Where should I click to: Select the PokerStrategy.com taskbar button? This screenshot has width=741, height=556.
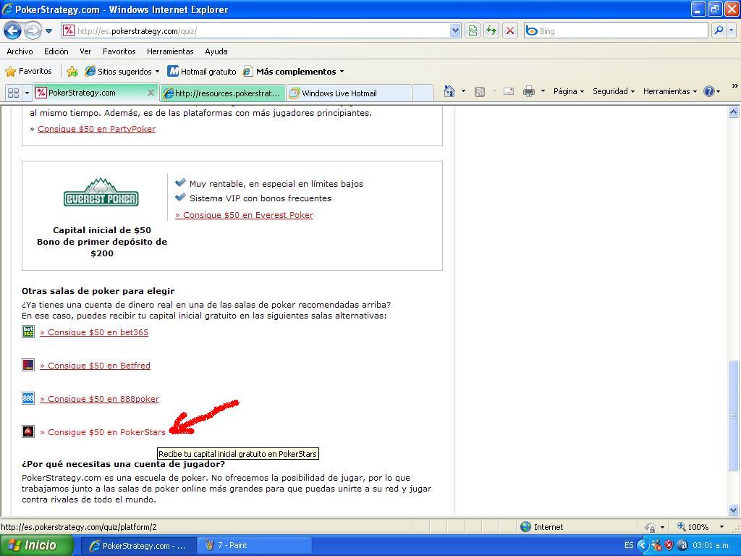(138, 546)
